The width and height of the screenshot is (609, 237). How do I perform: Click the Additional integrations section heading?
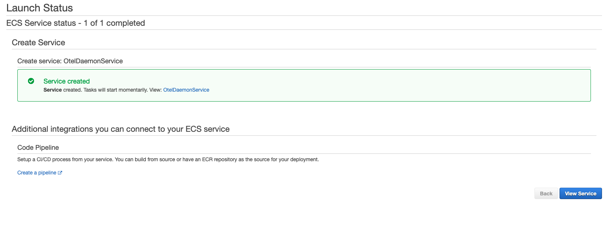pyautogui.click(x=121, y=129)
